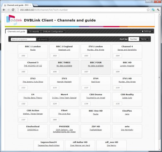The width and height of the screenshot is (162, 152).
Task: Open The Big Bang Theory link
Action: 33,98
